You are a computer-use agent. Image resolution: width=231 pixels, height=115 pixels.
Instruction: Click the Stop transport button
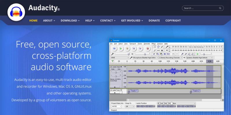[128, 48]
